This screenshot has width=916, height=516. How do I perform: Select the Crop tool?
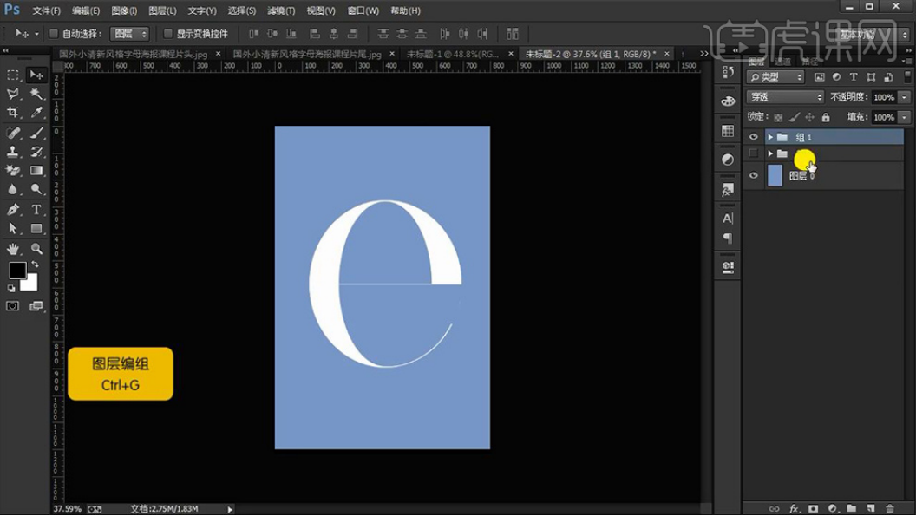click(x=13, y=113)
